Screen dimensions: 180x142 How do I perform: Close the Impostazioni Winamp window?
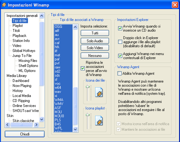coord(175,5)
